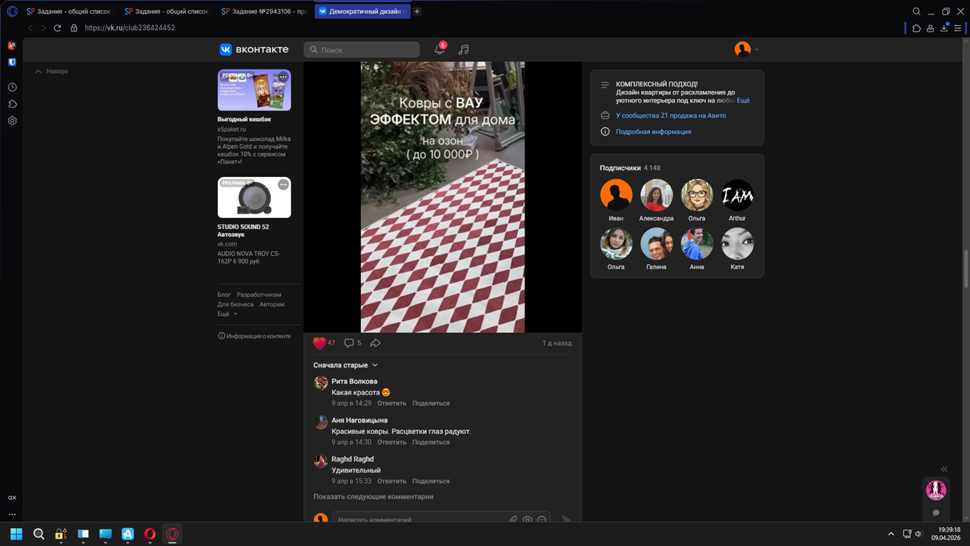Open Opera sidebar history clock icon
The width and height of the screenshot is (970, 546).
[12, 87]
